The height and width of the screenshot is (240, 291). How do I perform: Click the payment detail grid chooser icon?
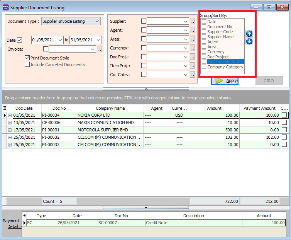pos(25,216)
